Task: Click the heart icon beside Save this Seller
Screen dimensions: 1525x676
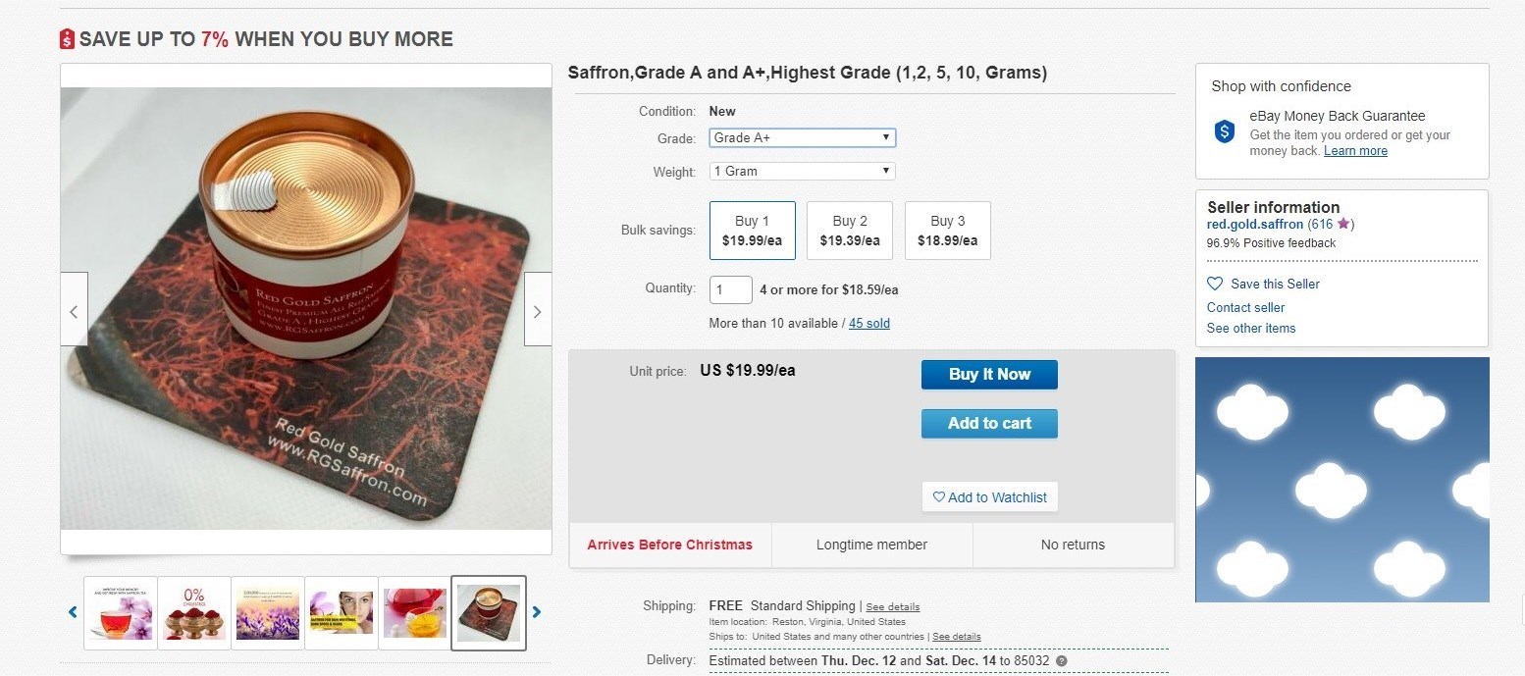Action: [1215, 284]
